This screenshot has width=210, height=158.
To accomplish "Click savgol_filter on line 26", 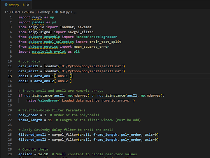I will point(65,140).
